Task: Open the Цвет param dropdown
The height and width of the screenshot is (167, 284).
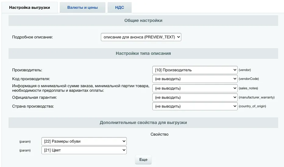Action: (x=84, y=150)
